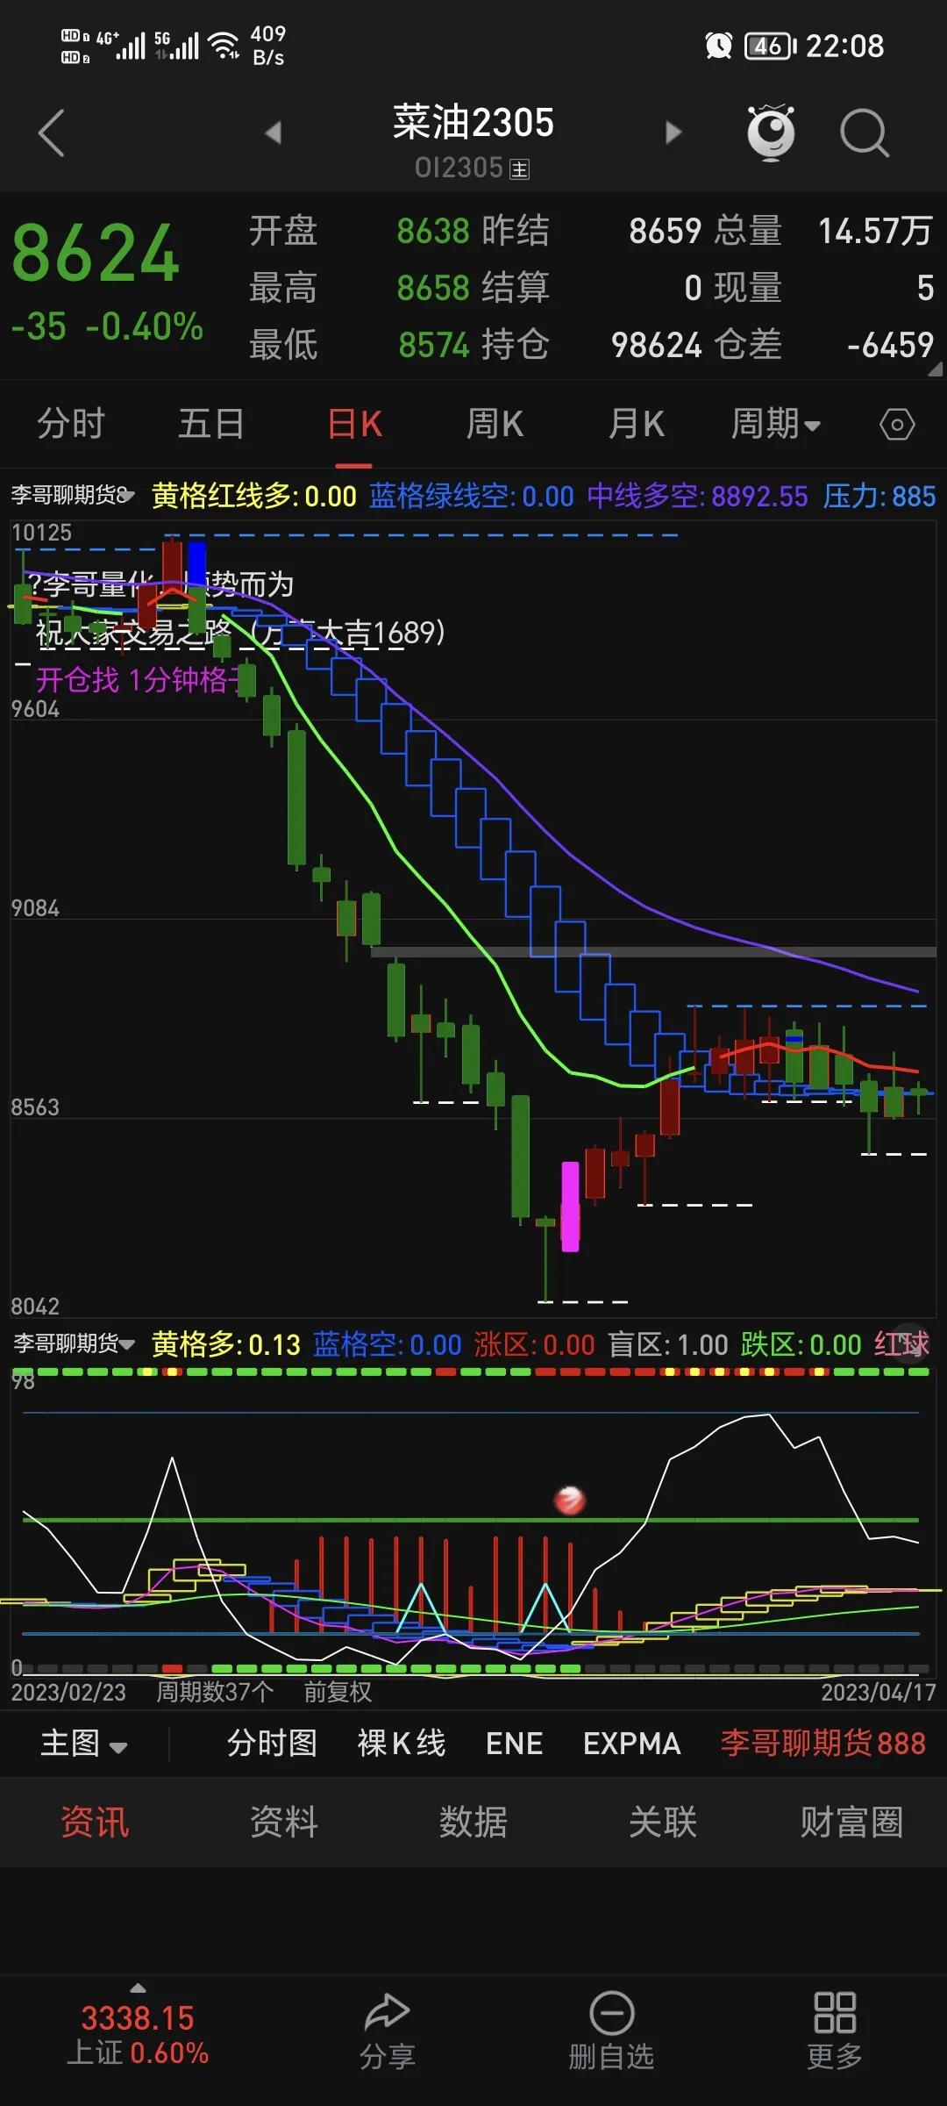
Task: Tap the red ball marker in indicator panel
Action: point(570,1501)
